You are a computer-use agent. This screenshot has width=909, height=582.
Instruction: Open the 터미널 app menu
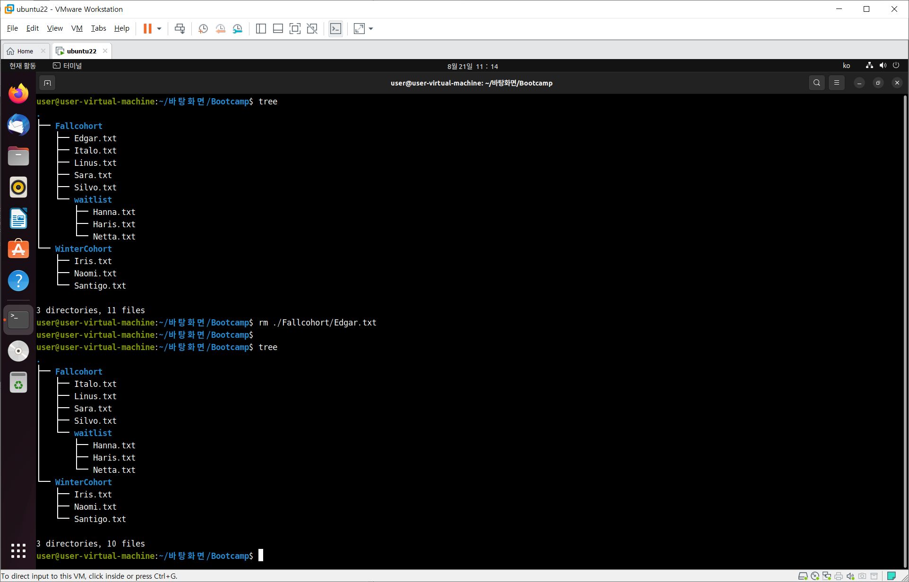click(x=68, y=66)
